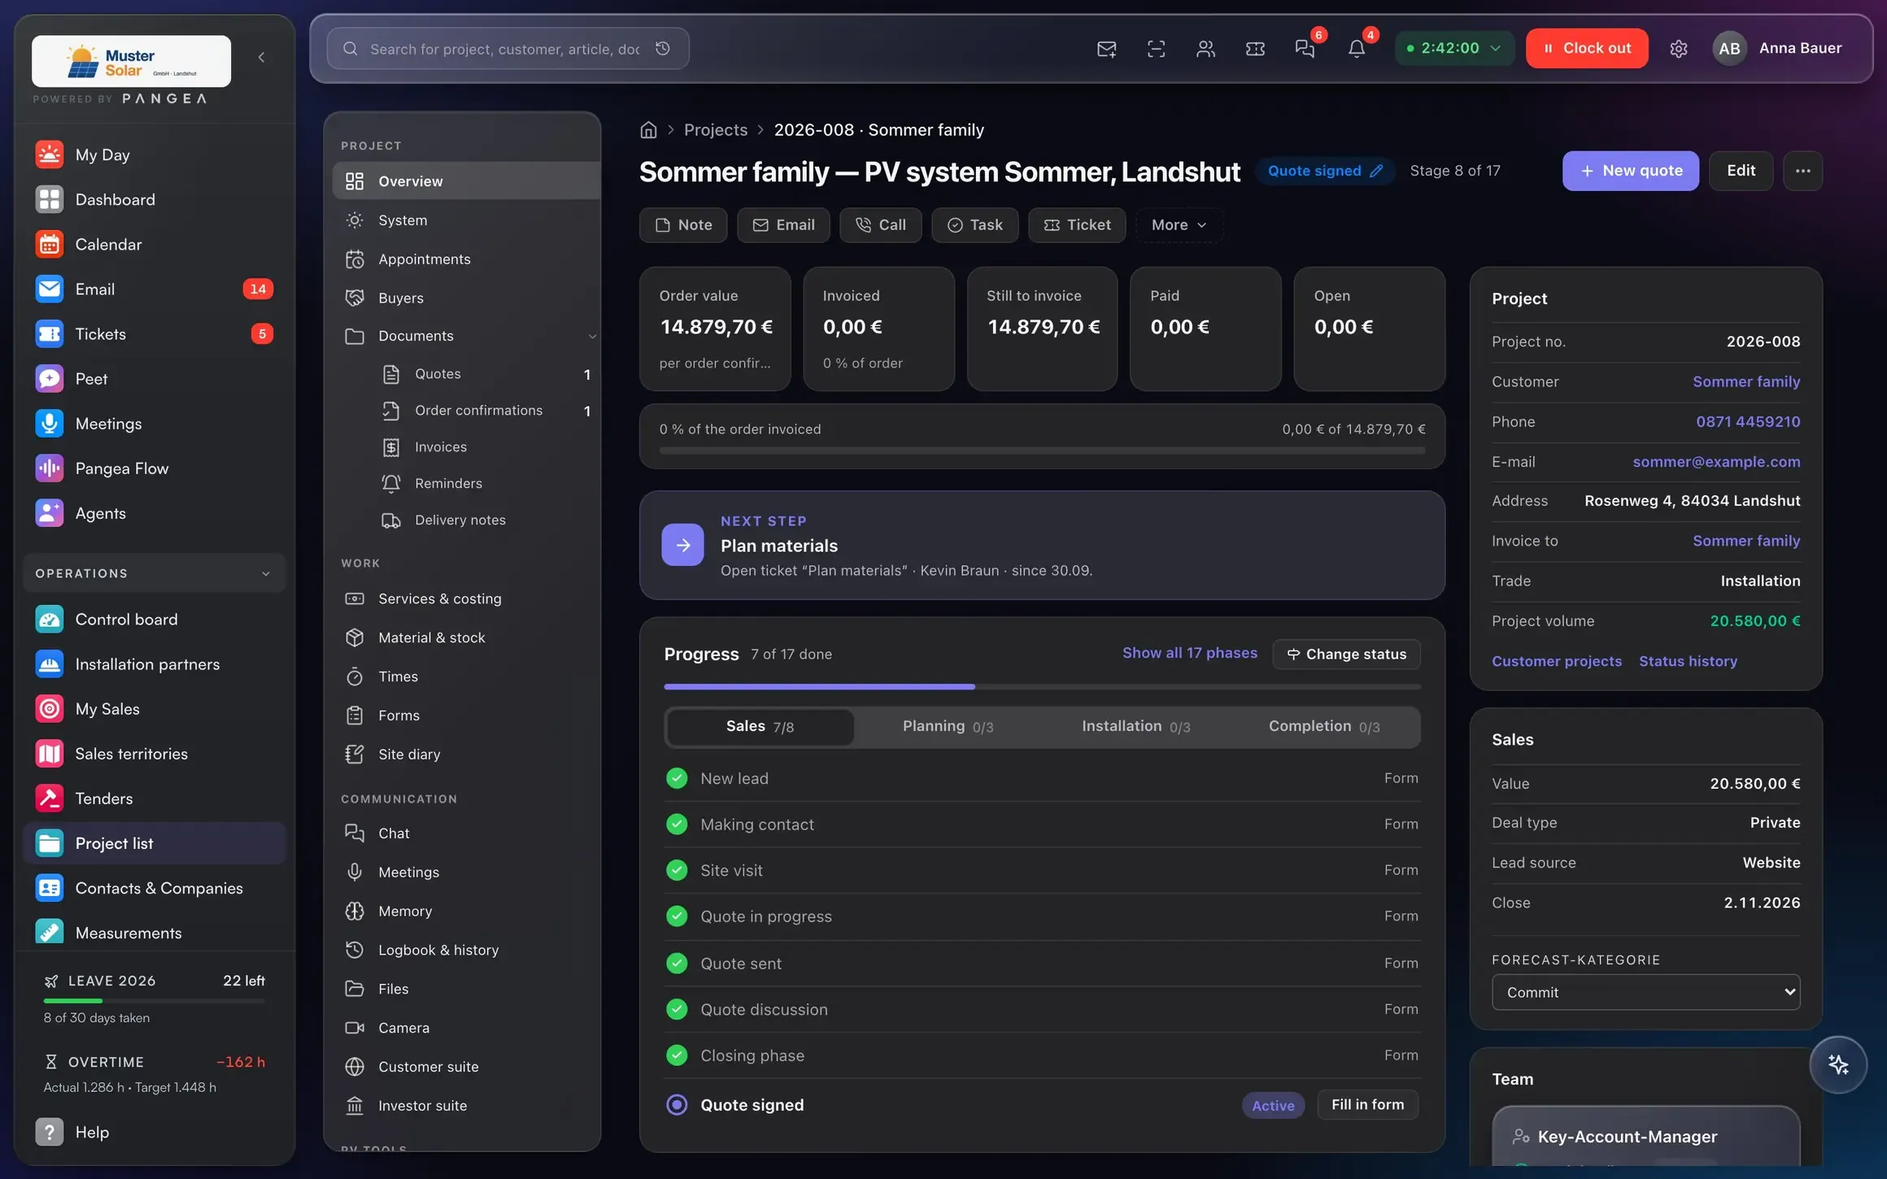Image resolution: width=1887 pixels, height=1179 pixels.
Task: Open the Forecast-Kategorie Commit dropdown
Action: [1645, 992]
